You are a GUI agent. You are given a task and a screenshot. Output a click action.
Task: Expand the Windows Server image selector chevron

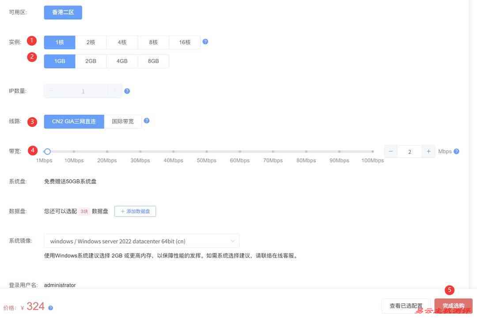(x=233, y=241)
